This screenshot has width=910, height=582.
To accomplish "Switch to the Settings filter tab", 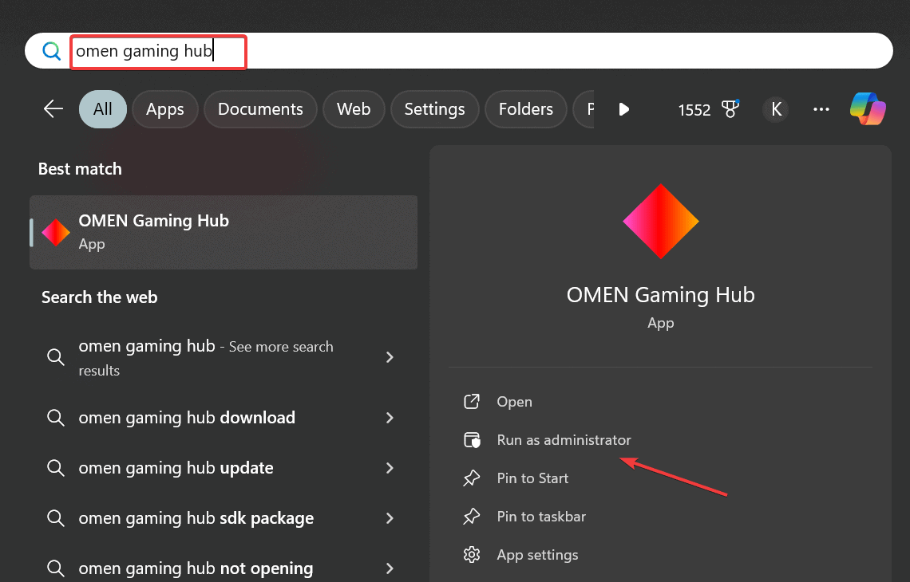I will [435, 109].
